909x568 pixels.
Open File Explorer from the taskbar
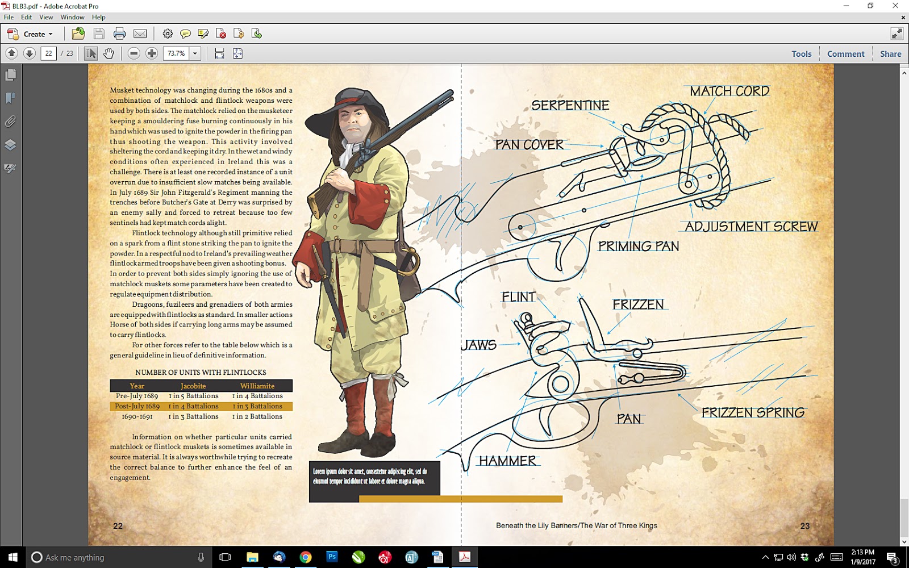(252, 557)
